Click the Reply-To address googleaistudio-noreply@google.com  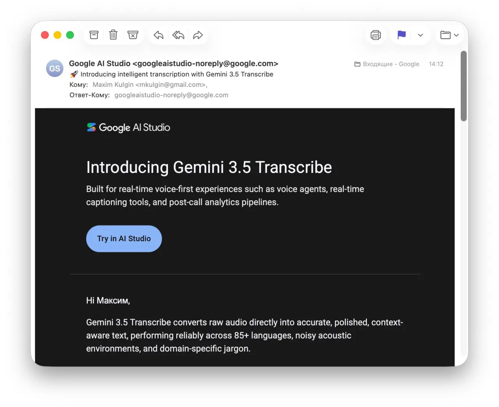[x=172, y=95]
